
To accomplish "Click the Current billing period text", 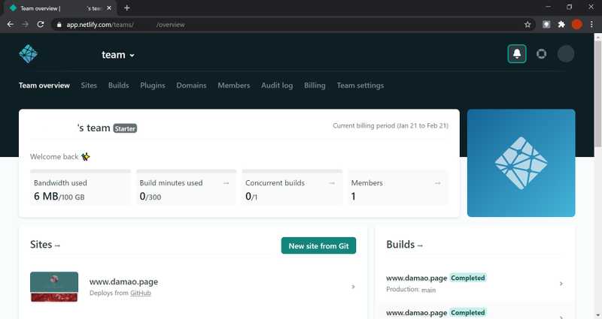I will click(x=391, y=125).
